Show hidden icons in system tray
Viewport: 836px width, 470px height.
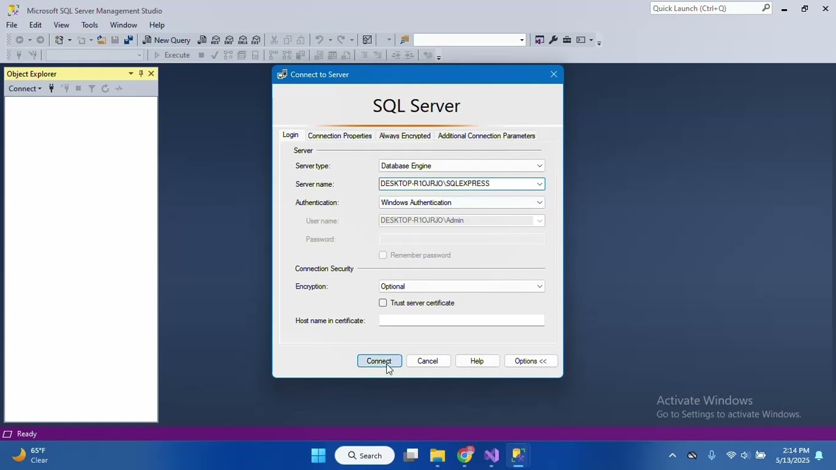point(672,456)
